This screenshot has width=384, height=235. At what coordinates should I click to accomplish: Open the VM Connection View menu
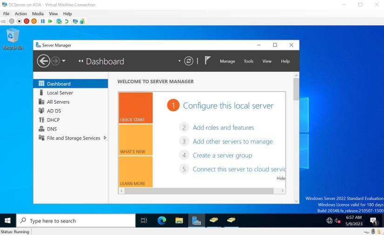(x=53, y=13)
